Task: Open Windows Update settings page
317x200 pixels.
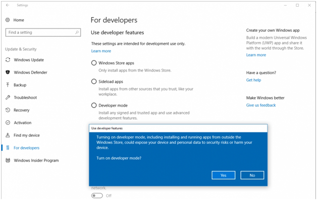Action: (29, 60)
